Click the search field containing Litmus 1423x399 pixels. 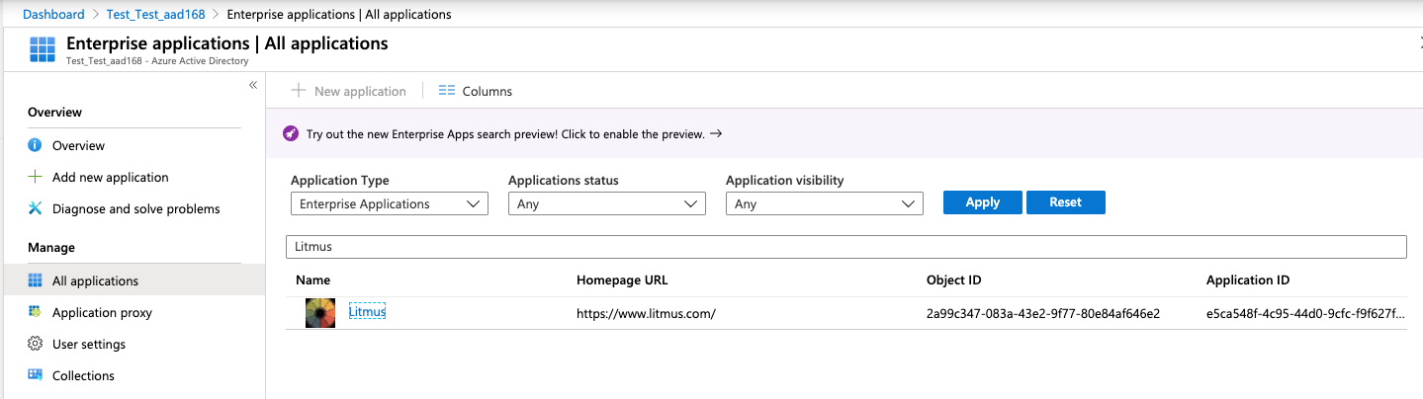point(845,246)
